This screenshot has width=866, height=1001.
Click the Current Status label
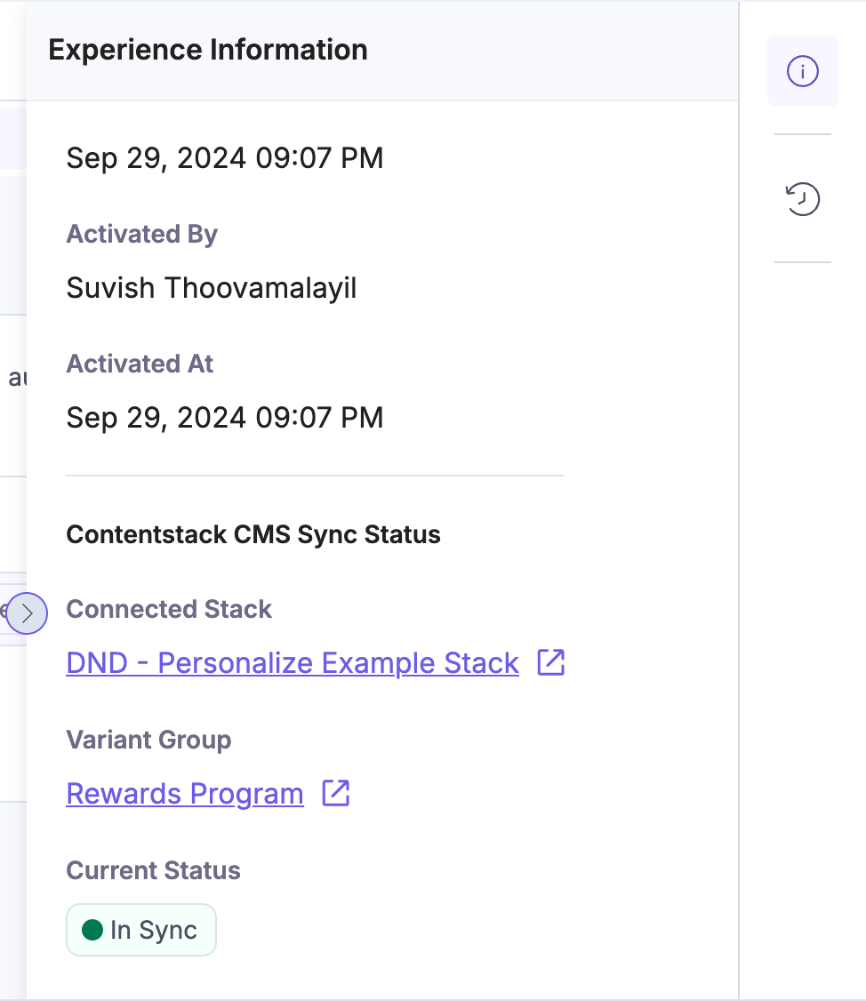pyautogui.click(x=153, y=869)
